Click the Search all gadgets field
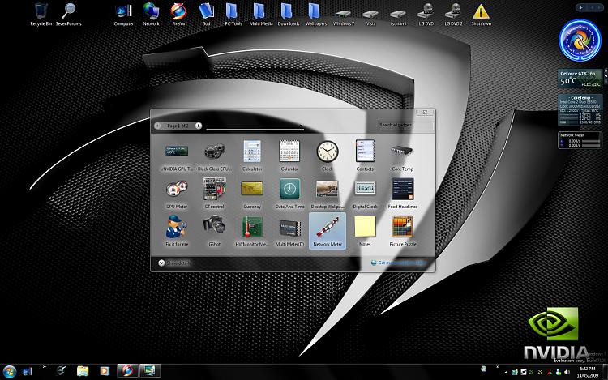608x380 pixels. (x=405, y=126)
